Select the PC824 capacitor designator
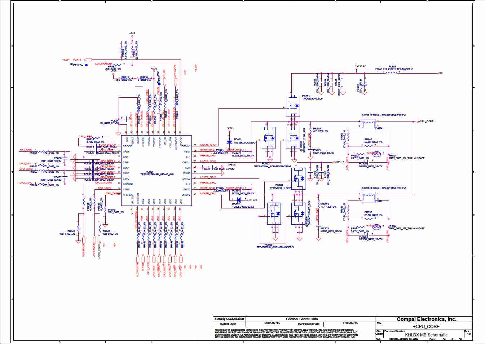The width and height of the screenshot is (485, 344). [114, 121]
